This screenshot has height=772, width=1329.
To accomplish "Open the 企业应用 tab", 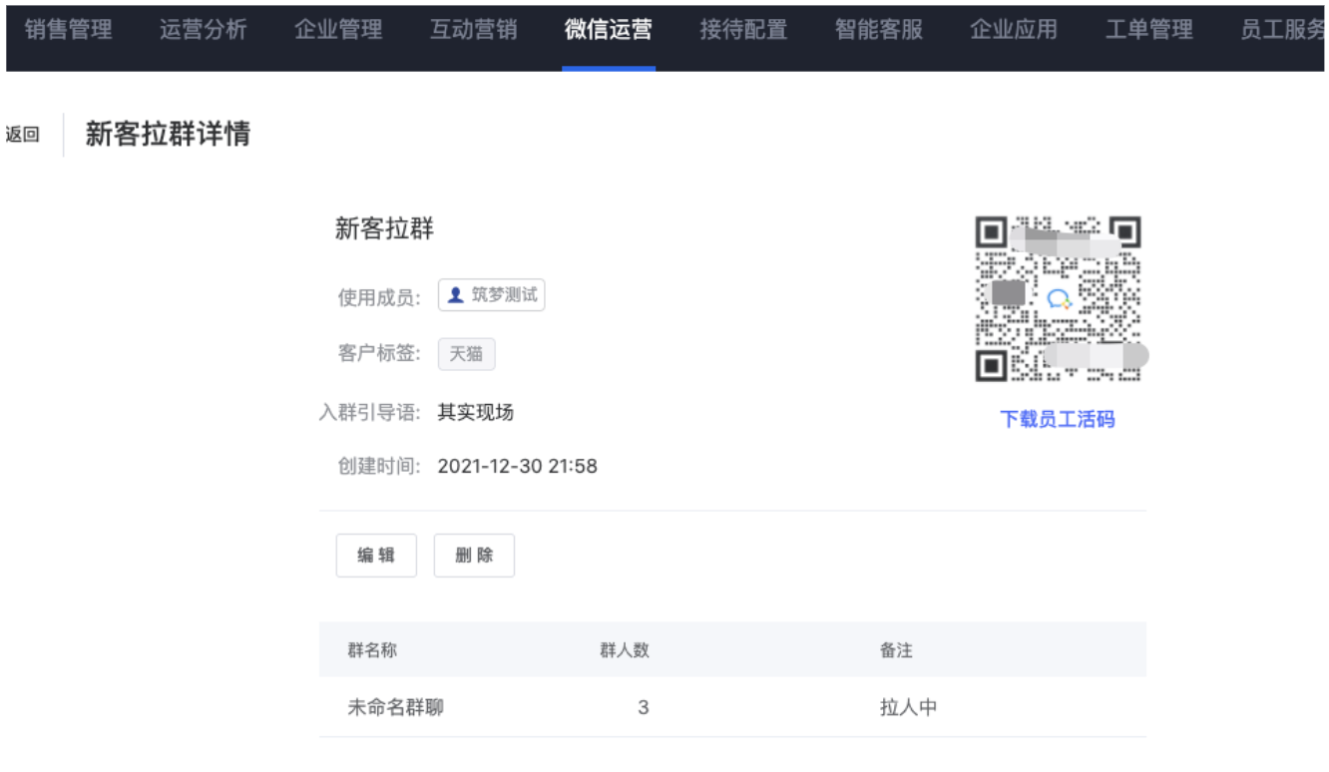I will pyautogui.click(x=1014, y=30).
